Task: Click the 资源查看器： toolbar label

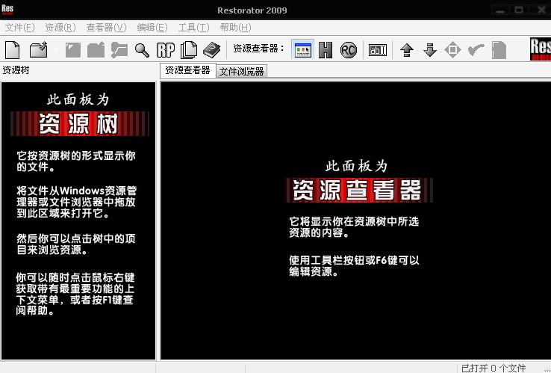Action: tap(259, 49)
